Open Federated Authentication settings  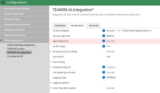[24, 24]
